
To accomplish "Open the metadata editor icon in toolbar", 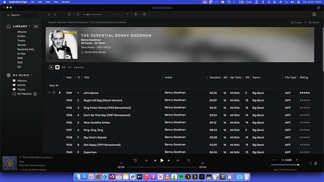I will (x=136, y=14).
